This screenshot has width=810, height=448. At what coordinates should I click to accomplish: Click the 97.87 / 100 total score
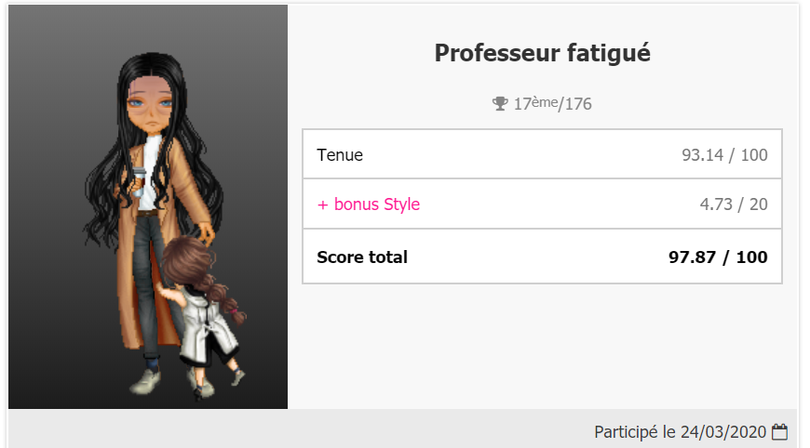[718, 257]
